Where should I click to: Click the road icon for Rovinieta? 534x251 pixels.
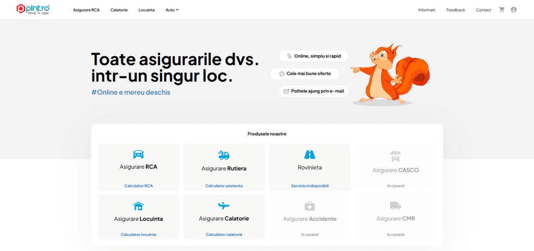point(310,155)
